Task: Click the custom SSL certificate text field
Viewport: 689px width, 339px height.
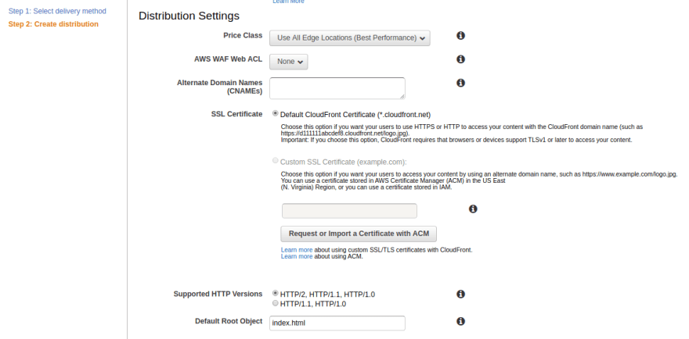Action: click(349, 211)
